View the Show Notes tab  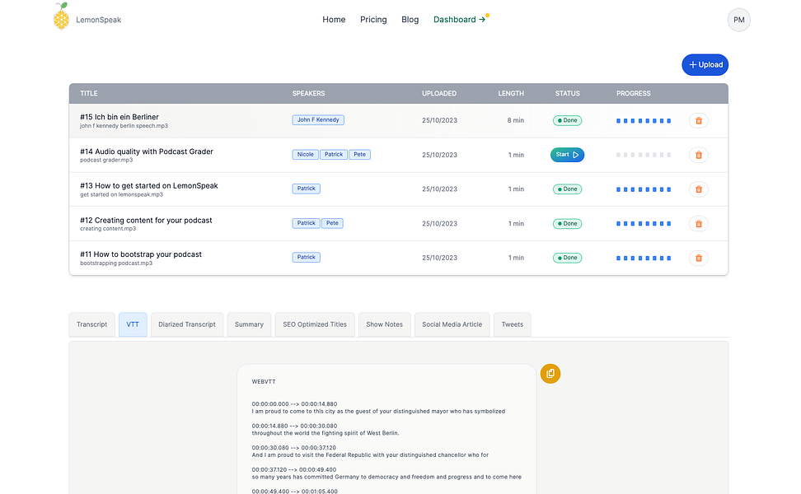pyautogui.click(x=384, y=324)
